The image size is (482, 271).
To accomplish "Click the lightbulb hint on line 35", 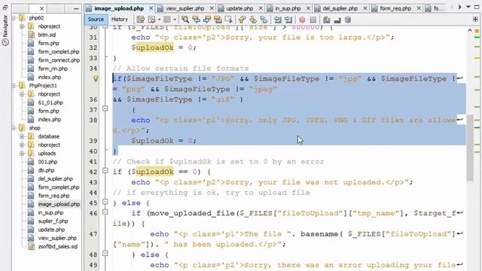I will (96, 78).
